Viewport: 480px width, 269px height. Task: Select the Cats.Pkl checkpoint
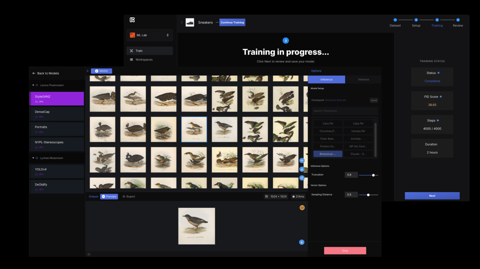358,123
